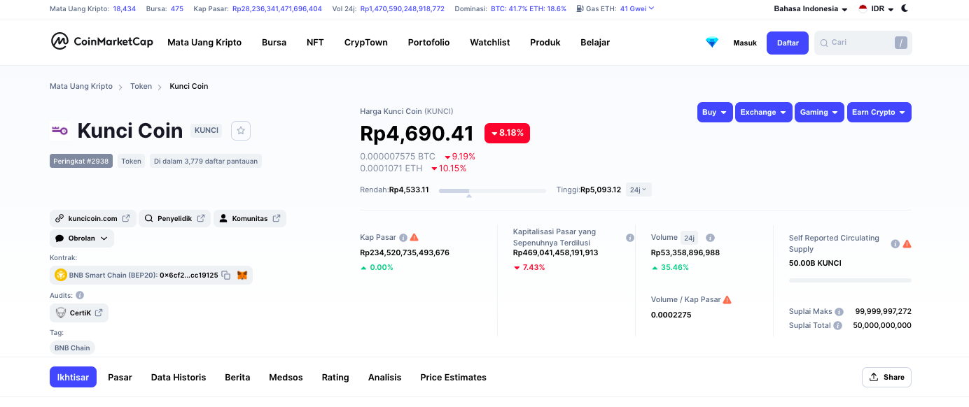Open the Earn Crypto dropdown button
Screen dimensions: 969x407
[x=879, y=113]
